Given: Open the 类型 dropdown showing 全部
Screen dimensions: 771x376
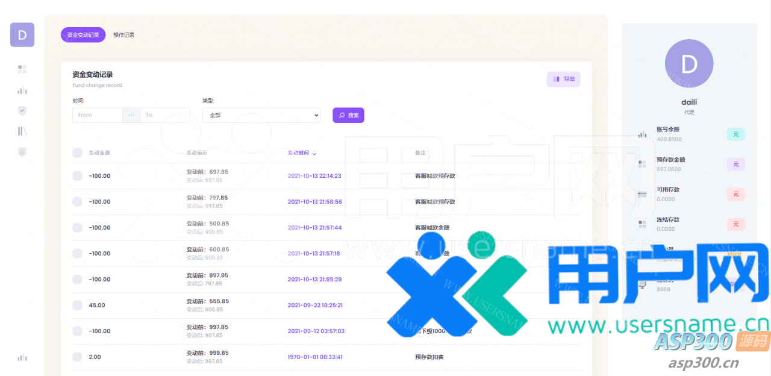Looking at the screenshot, I should (x=261, y=115).
